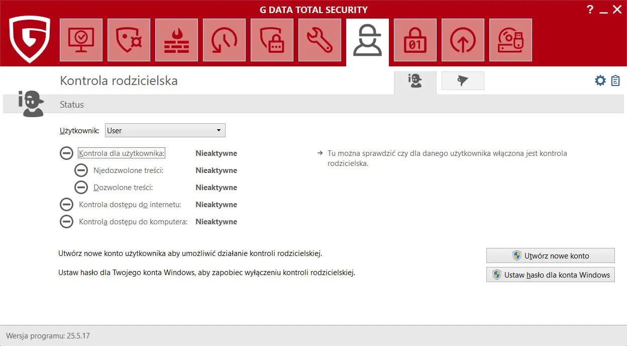This screenshot has height=346, width=627.
Task: Open the clipboard log icon
Action: pos(615,80)
